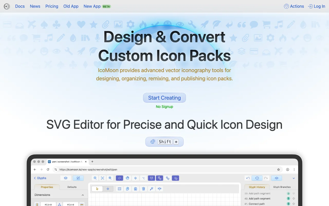Click the zoom in magnifier icon
Image resolution: width=329 pixels, height=206 pixels.
[110, 178]
